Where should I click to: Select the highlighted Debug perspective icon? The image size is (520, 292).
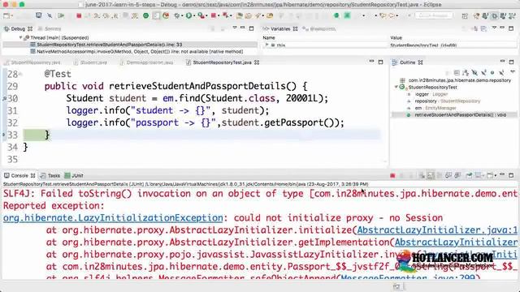coord(495,15)
